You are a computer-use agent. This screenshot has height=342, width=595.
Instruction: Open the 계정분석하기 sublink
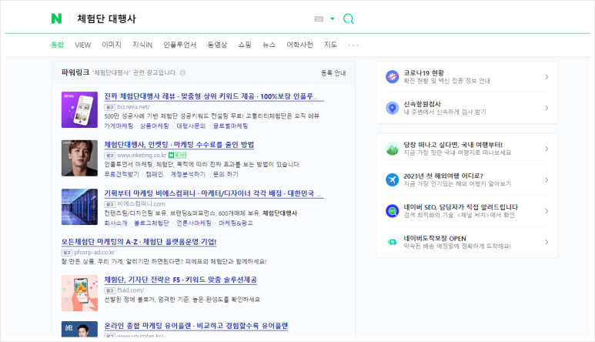coord(188,174)
